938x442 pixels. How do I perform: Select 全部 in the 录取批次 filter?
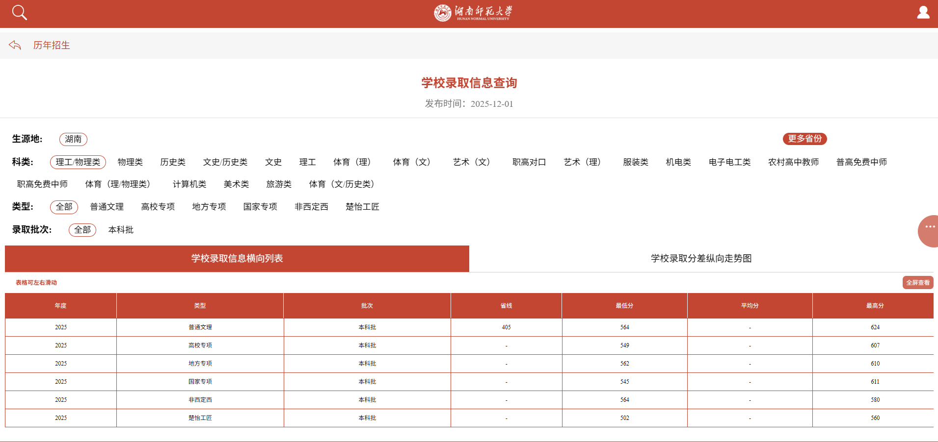(x=82, y=230)
